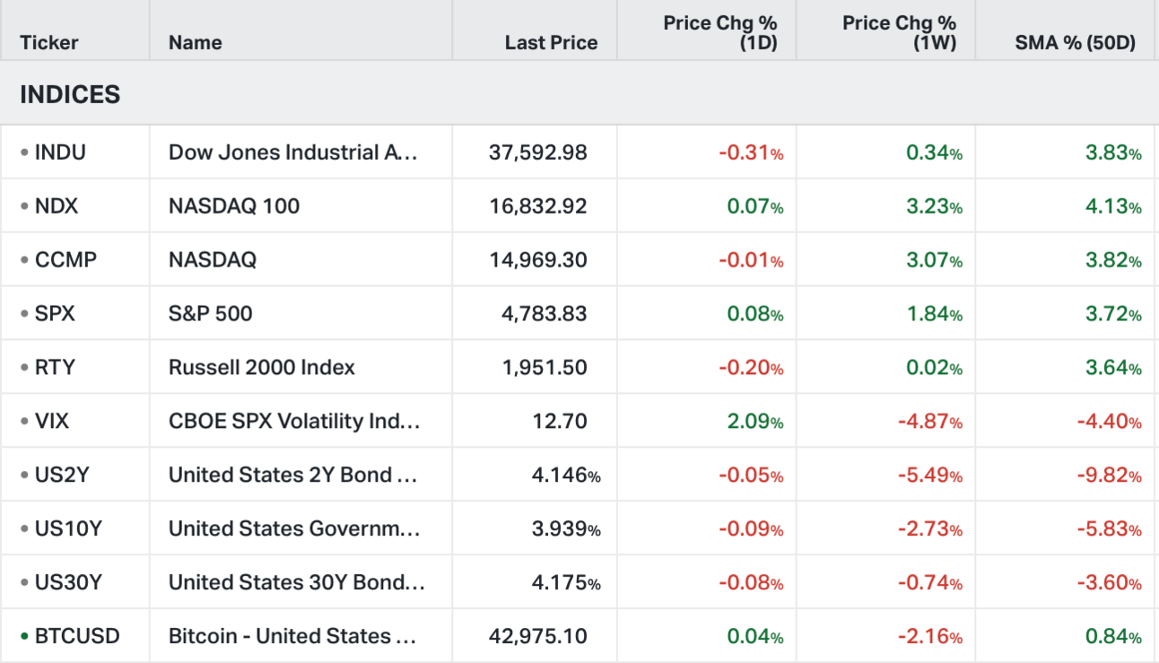Viewport: 1159px width, 663px height.
Task: Click the yield value 4.146%
Action: pos(566,475)
